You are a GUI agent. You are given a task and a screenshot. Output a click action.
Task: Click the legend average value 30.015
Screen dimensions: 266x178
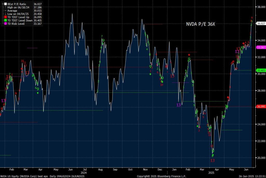37,10
